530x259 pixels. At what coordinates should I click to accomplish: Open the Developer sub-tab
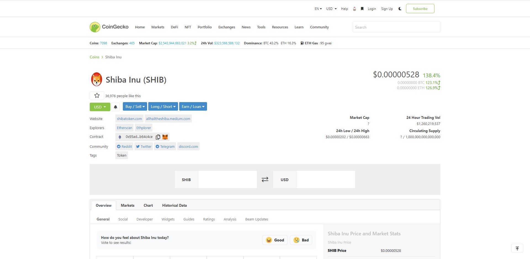click(145, 219)
